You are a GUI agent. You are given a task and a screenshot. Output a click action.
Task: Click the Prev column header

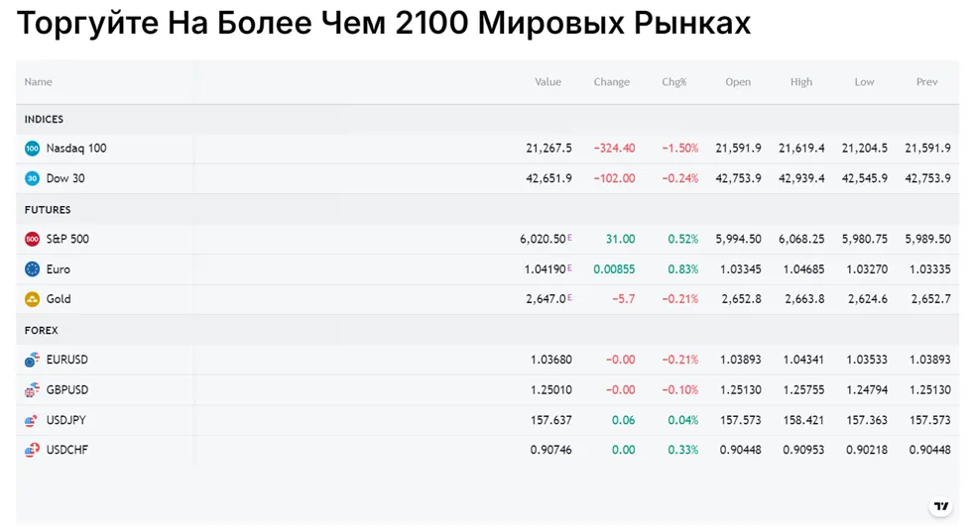point(926,81)
